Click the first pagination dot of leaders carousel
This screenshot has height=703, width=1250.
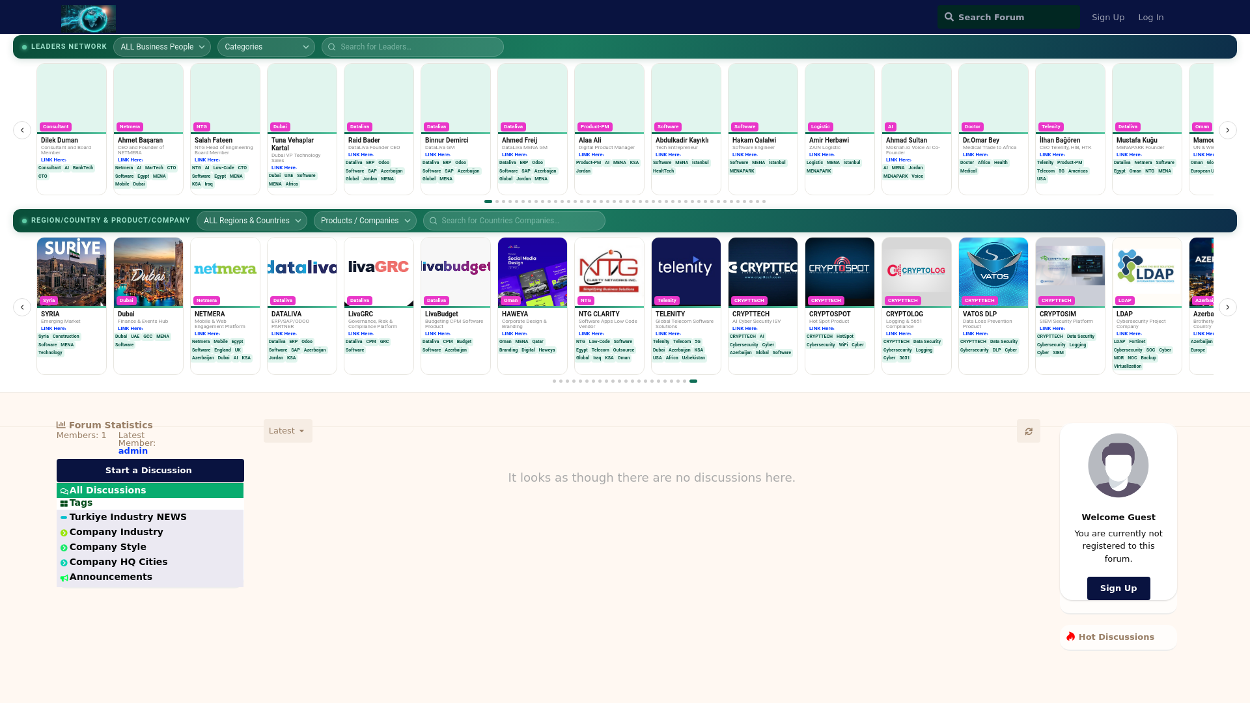(x=488, y=202)
